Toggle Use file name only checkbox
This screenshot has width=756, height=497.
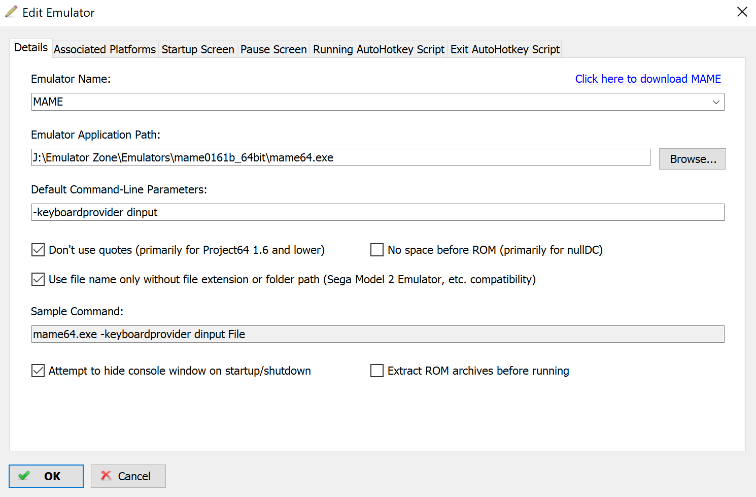pos(38,279)
